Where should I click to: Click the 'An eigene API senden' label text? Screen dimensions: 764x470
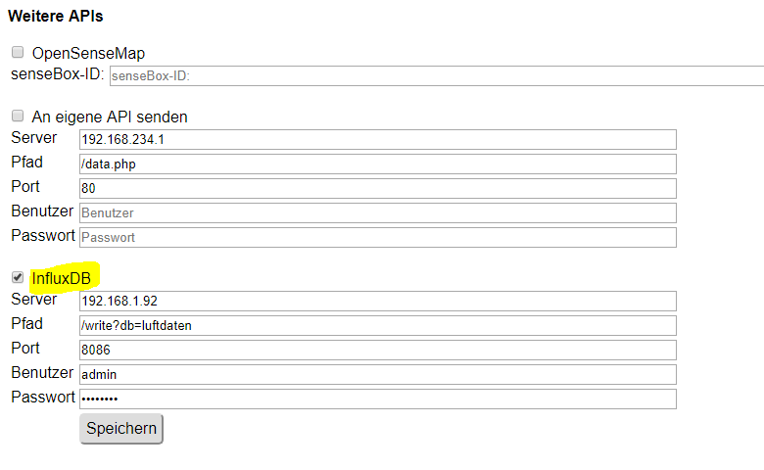[110, 117]
